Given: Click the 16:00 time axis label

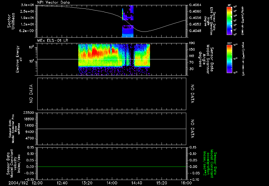Looking at the screenshot, I should [x=186, y=183].
